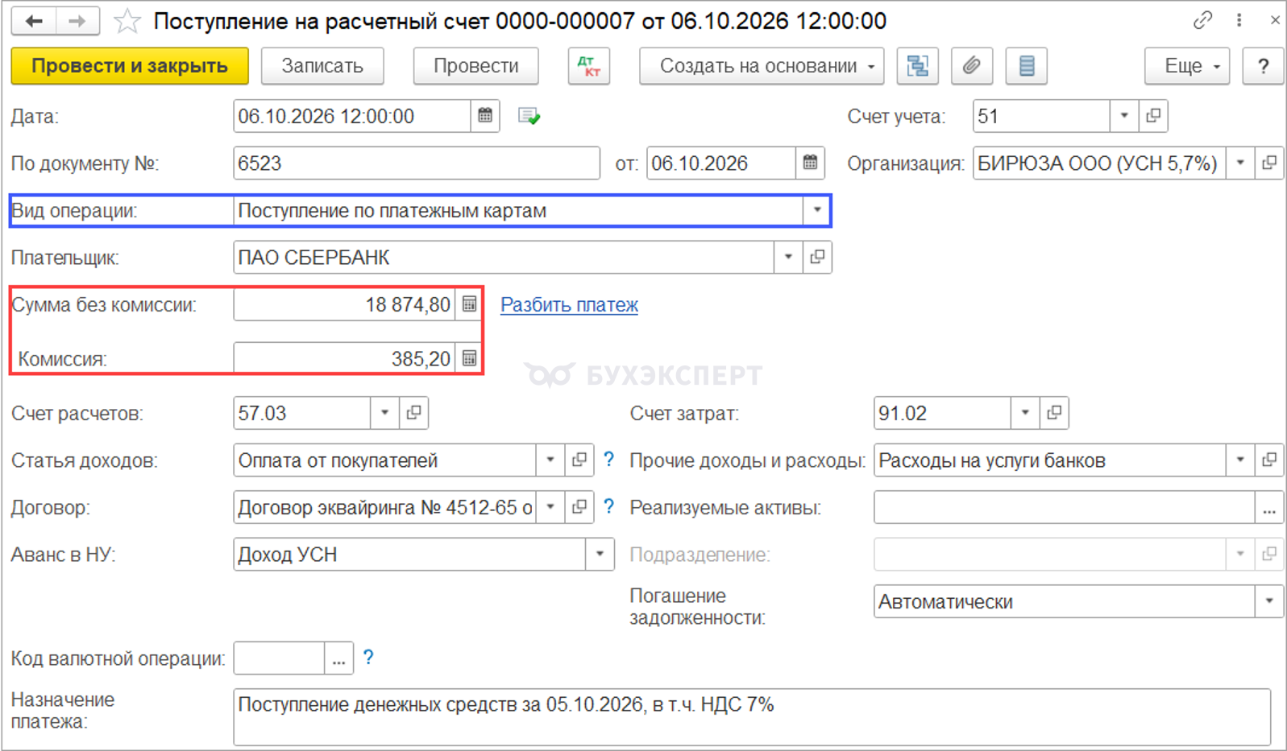This screenshot has width=1287, height=751.
Task: Click the Реализуемые активы input field
Action: (x=1065, y=507)
